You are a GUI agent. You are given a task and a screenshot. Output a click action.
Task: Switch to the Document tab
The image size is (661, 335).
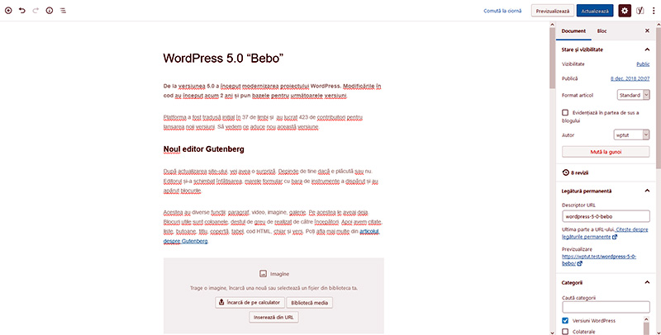click(573, 31)
